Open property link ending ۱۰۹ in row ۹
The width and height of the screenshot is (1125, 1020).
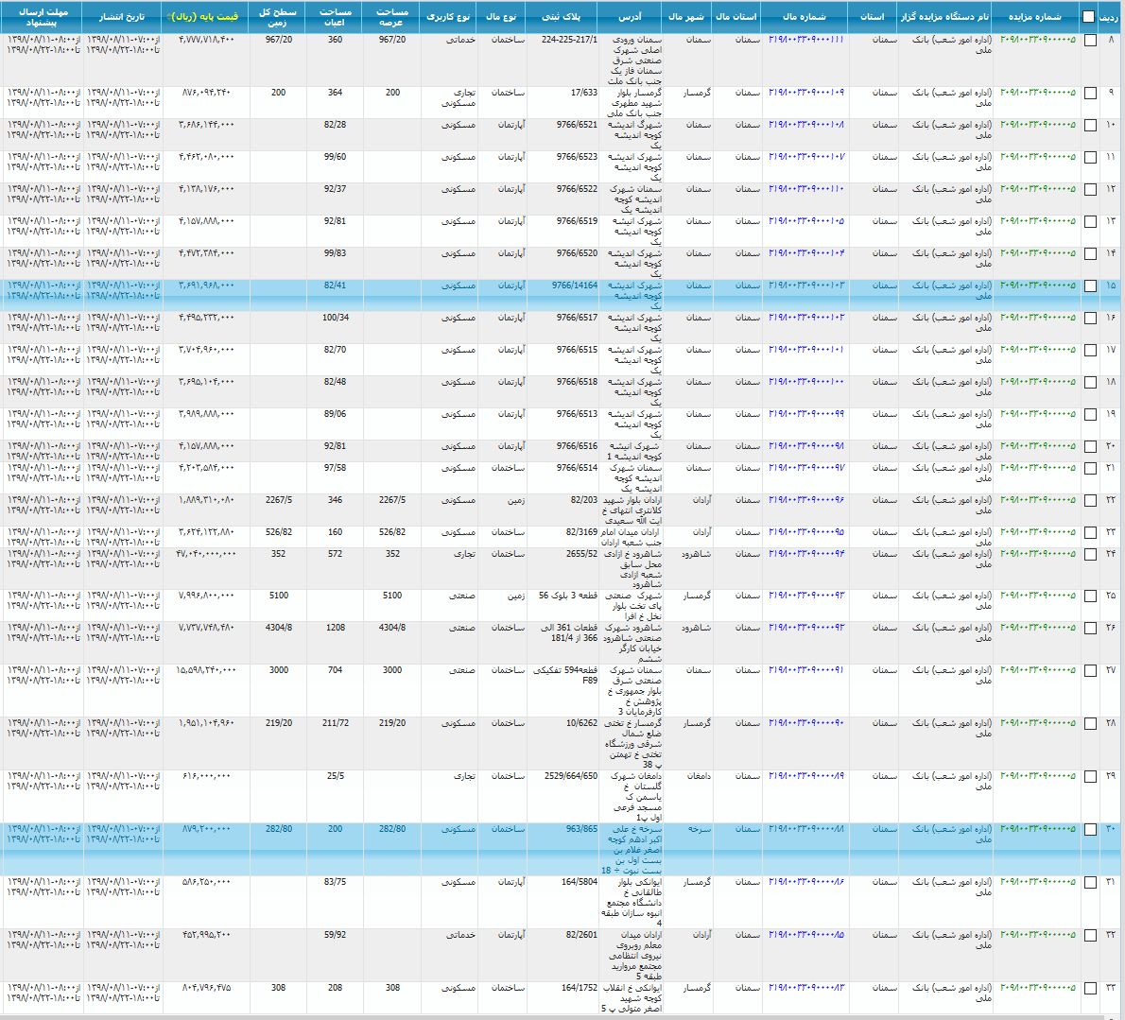coord(805,93)
